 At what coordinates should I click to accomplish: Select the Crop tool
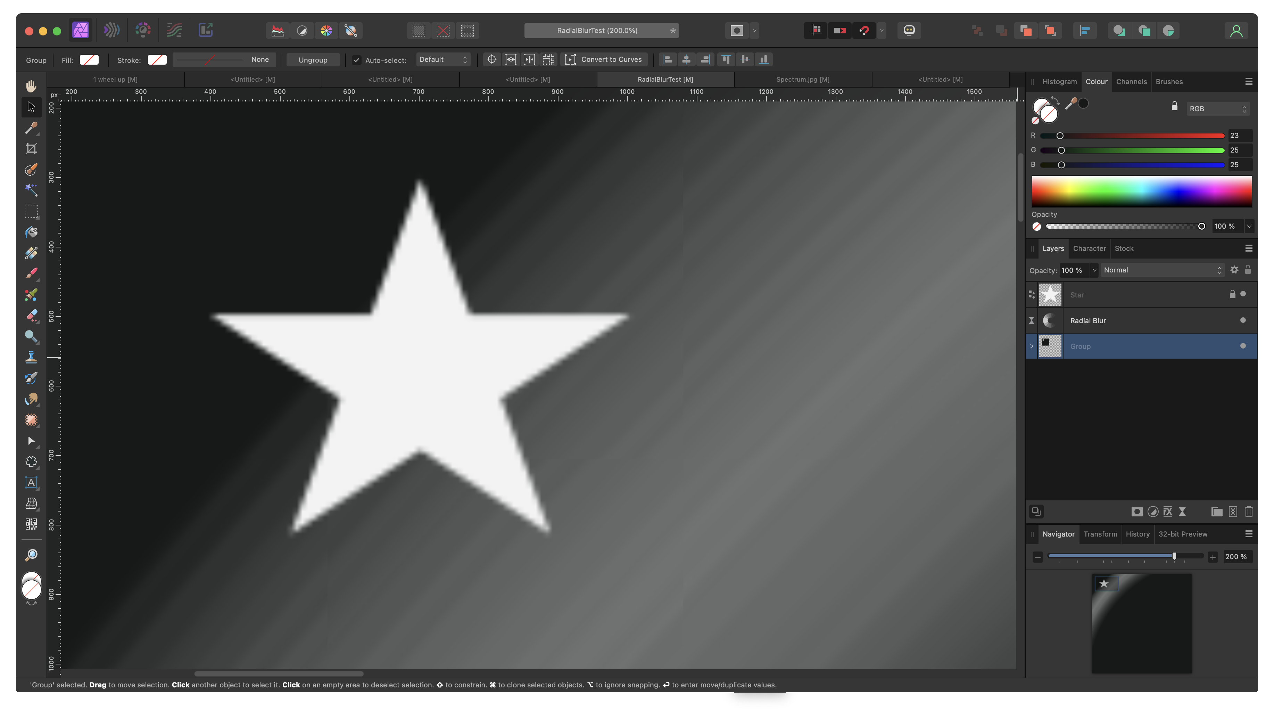pyautogui.click(x=31, y=148)
